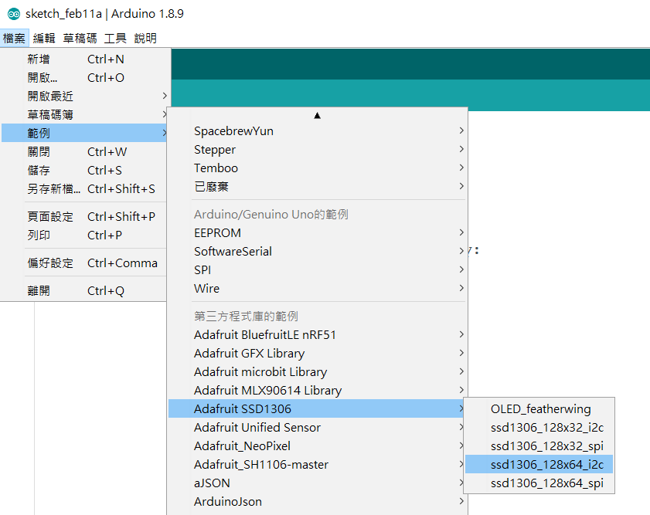Viewport: 650px width, 515px height.
Task: Choose 離開 (Ctrl+Q) to quit
Action: tap(85, 290)
